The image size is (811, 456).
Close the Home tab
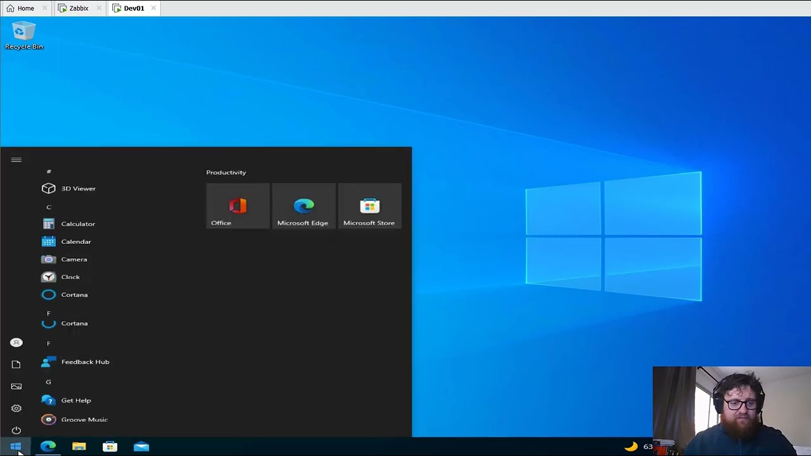tap(44, 8)
